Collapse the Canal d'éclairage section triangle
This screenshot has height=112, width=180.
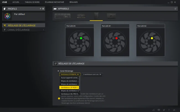[x=58, y=71]
